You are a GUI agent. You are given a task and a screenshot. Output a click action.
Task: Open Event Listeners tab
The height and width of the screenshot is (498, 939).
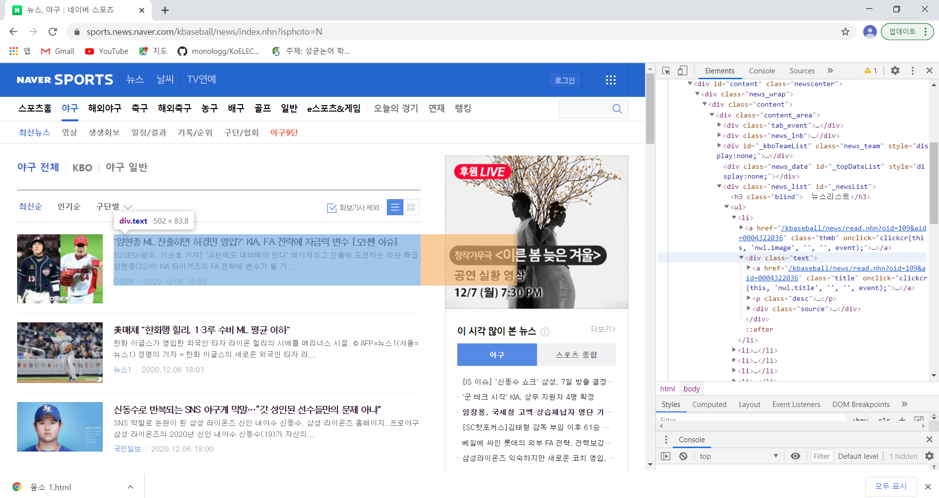(796, 404)
